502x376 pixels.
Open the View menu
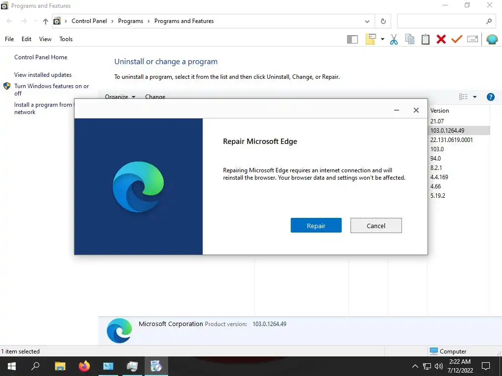(45, 39)
